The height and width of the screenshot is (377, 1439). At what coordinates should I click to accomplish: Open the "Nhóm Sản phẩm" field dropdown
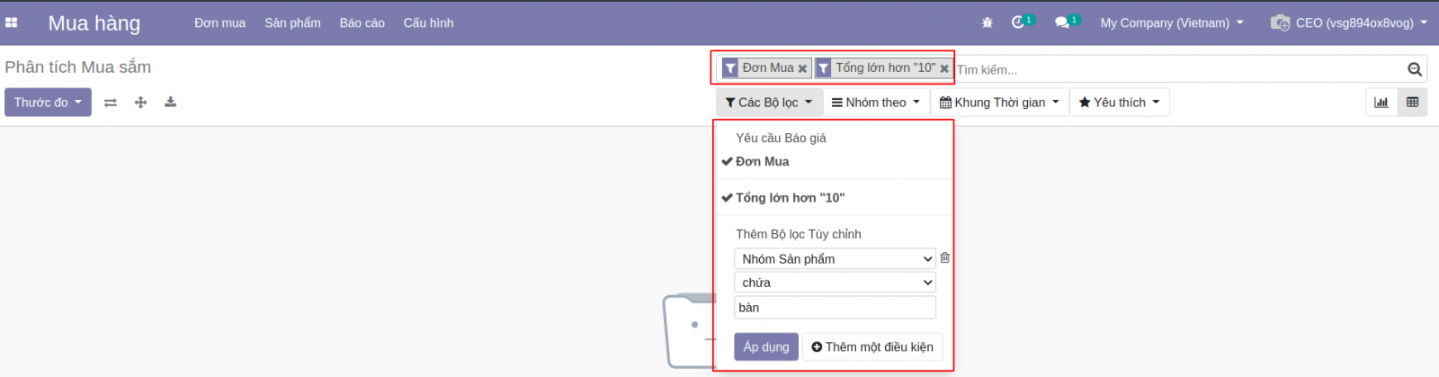(x=835, y=259)
